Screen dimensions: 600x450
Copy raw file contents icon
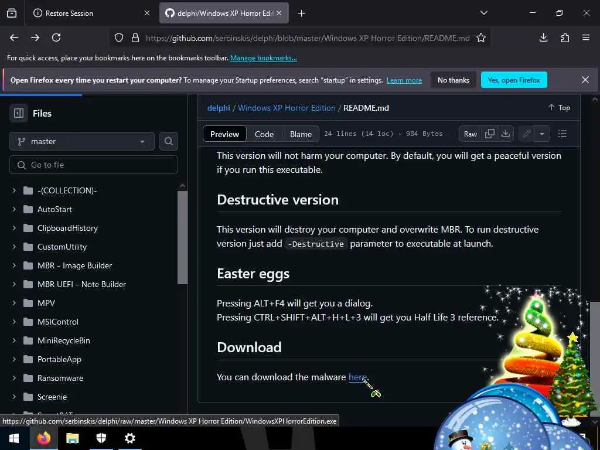click(x=489, y=134)
